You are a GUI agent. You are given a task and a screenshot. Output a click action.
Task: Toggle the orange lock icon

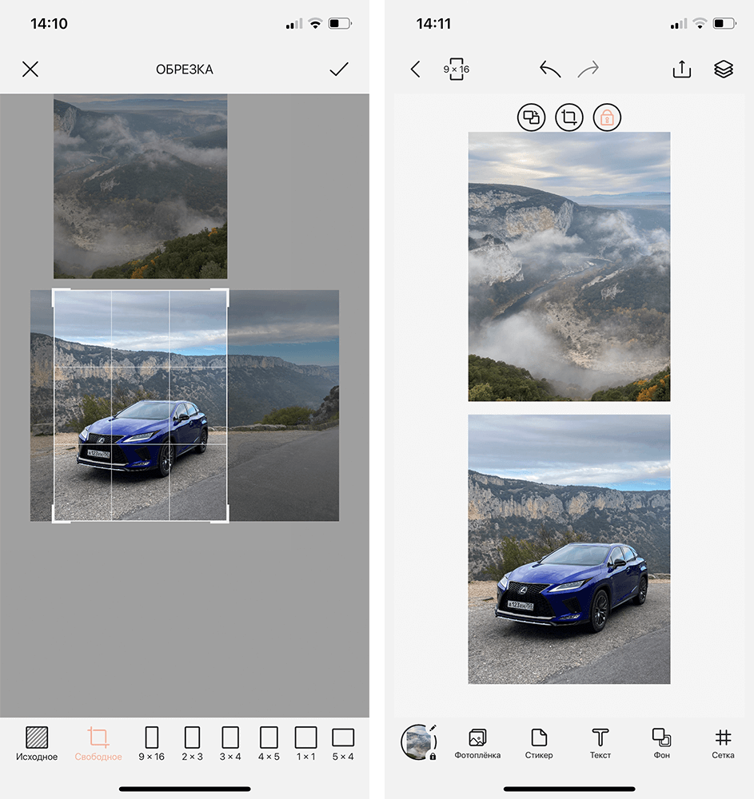607,117
